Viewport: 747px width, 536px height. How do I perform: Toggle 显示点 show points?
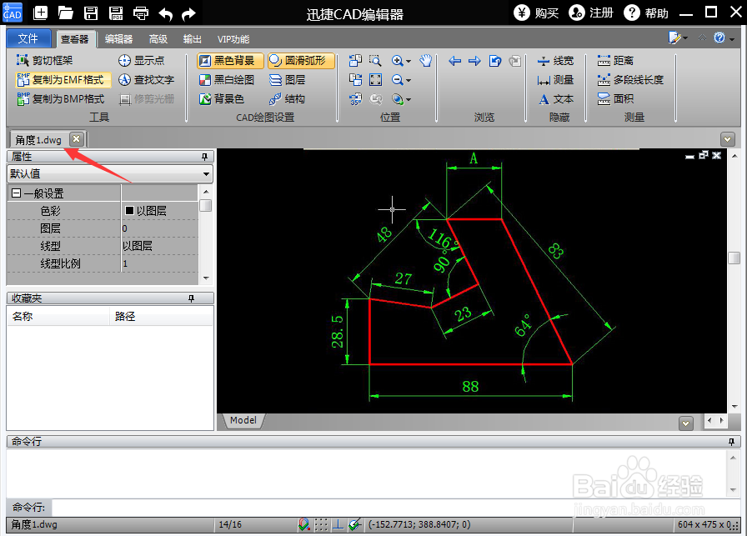coord(142,61)
